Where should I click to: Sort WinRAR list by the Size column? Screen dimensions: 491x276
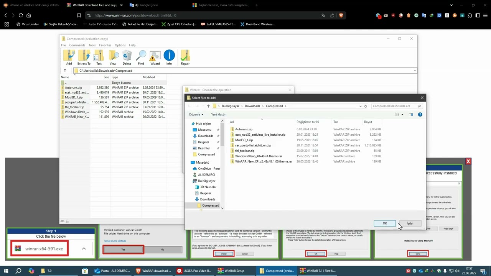[106, 77]
